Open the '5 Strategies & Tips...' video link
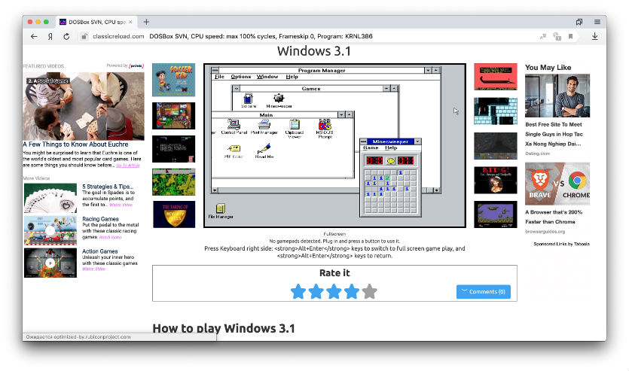The width and height of the screenshot is (629, 371). coord(108,187)
